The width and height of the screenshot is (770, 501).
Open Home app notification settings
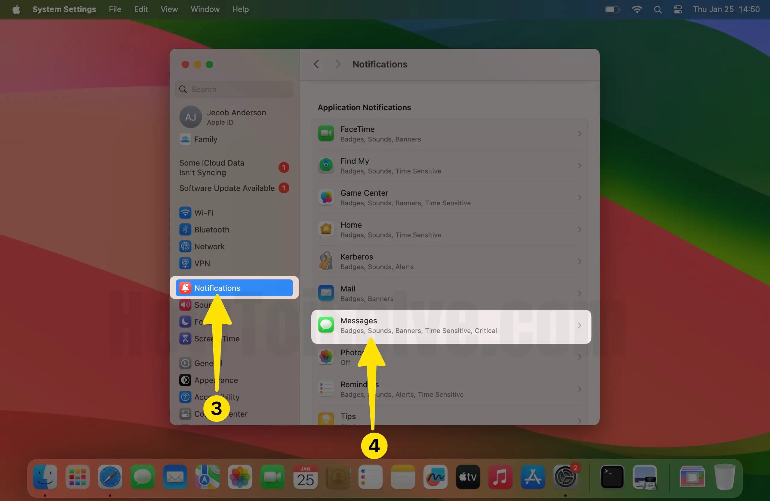(449, 229)
